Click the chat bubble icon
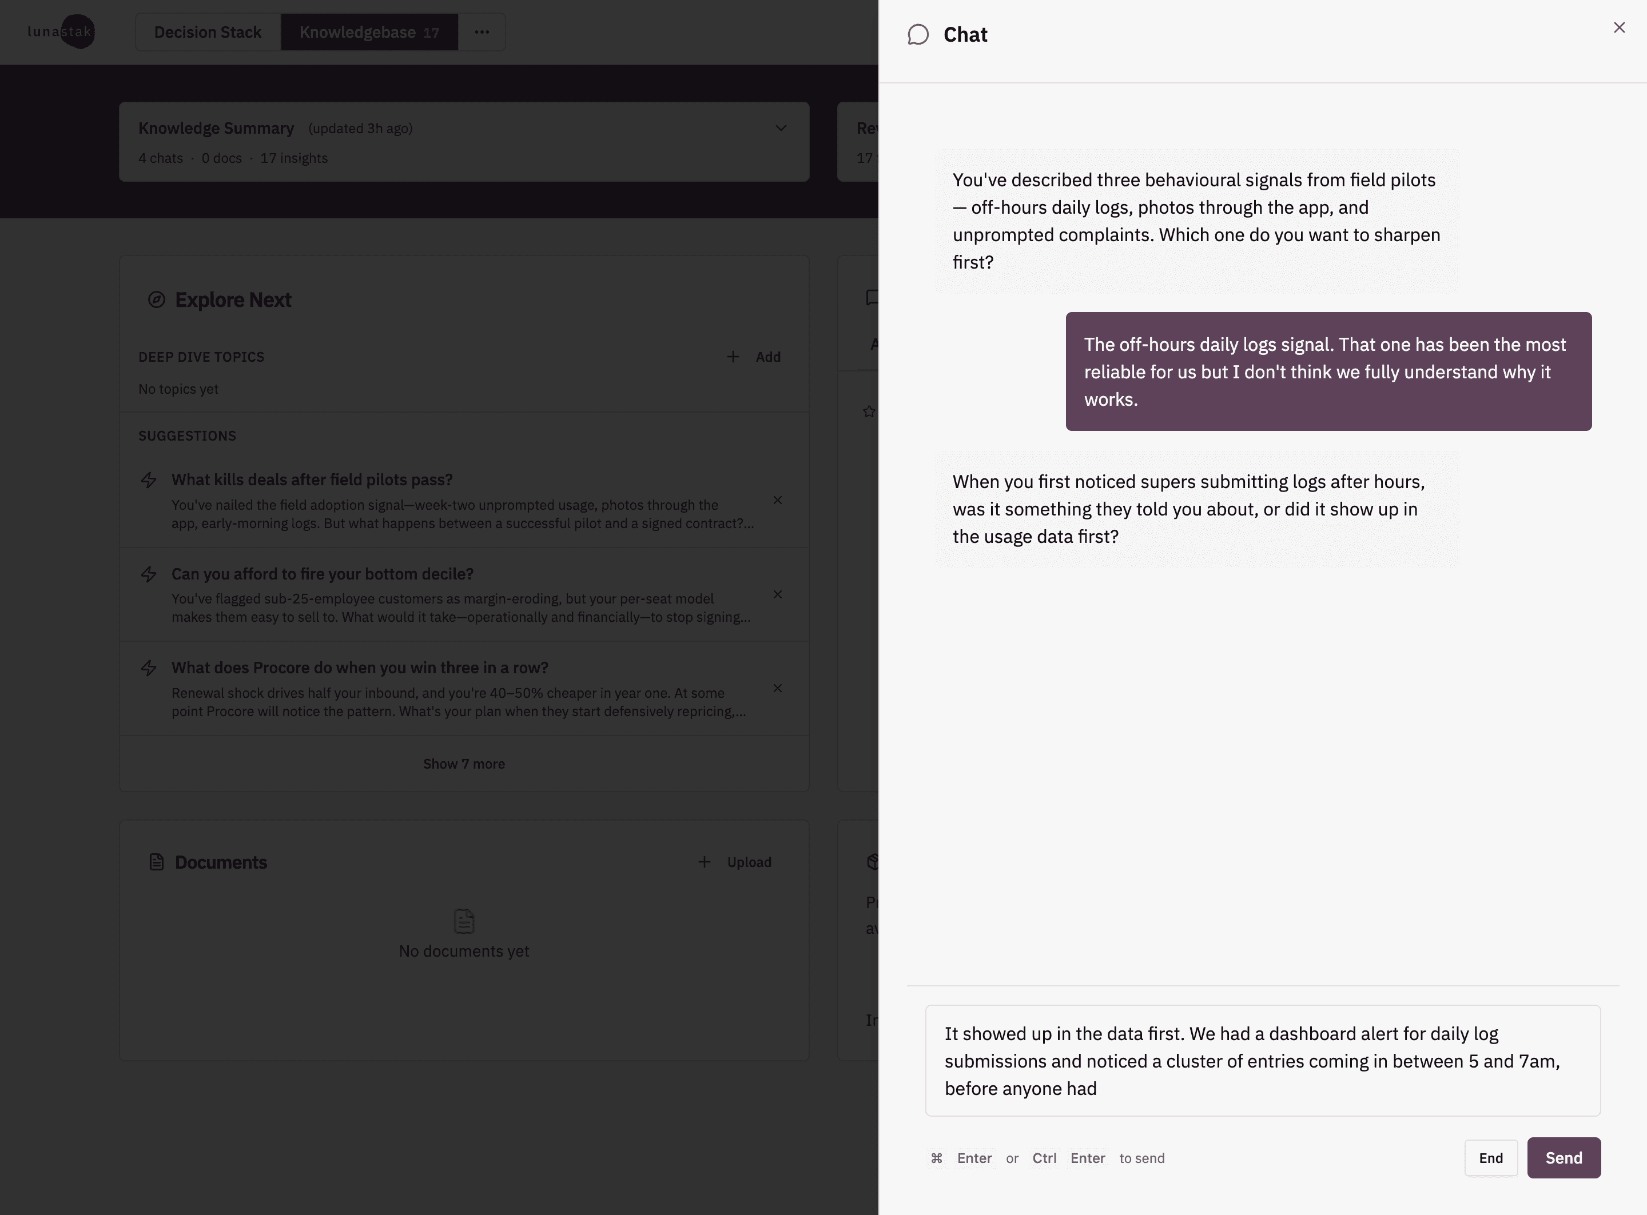 tap(918, 34)
